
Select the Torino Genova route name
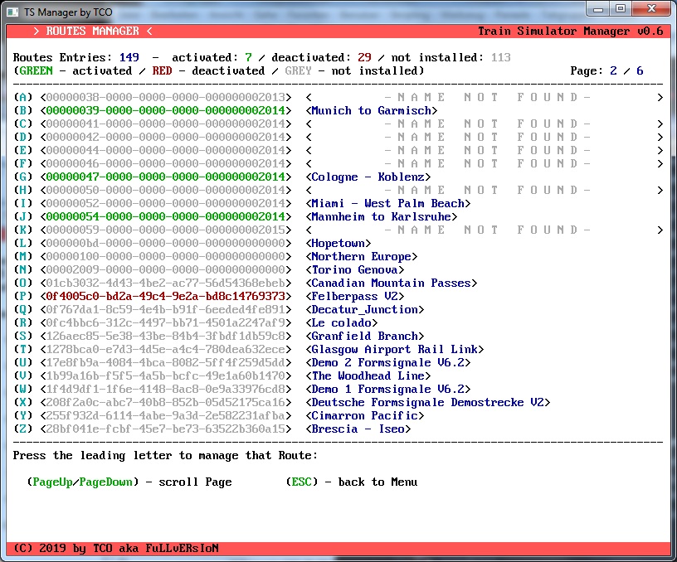coord(355,269)
